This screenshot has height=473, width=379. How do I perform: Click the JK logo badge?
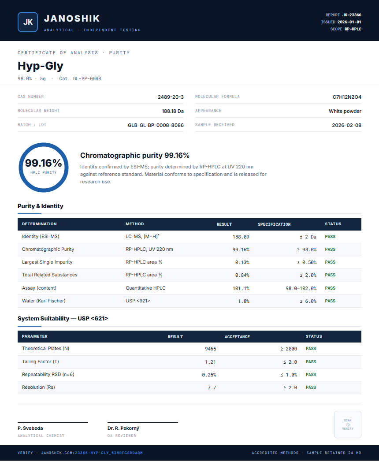[28, 22]
